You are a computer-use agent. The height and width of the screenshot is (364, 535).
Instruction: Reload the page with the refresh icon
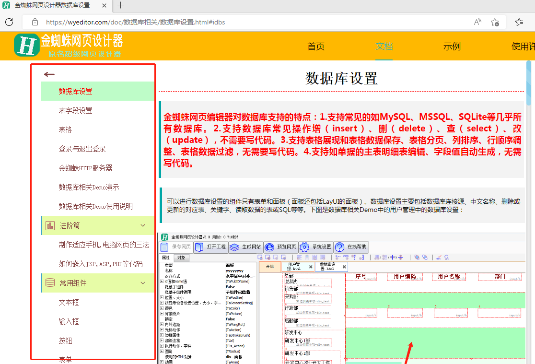9,22
